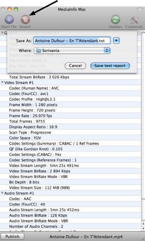Click the Publish button
The height and width of the screenshot is (241, 145).
coord(12,236)
